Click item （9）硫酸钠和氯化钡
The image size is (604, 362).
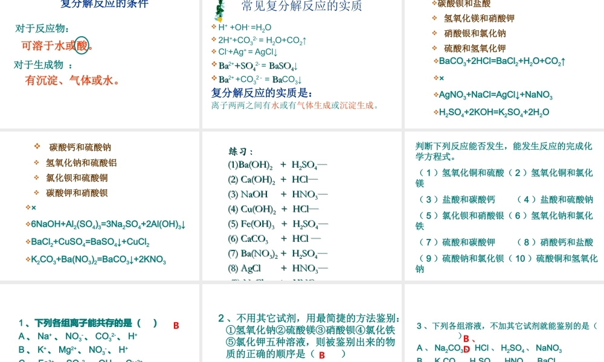[x=461, y=258]
